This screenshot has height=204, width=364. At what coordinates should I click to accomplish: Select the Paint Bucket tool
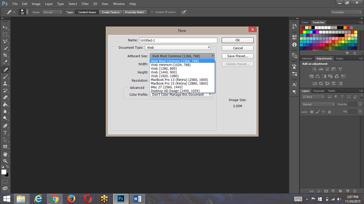[x=5, y=104]
